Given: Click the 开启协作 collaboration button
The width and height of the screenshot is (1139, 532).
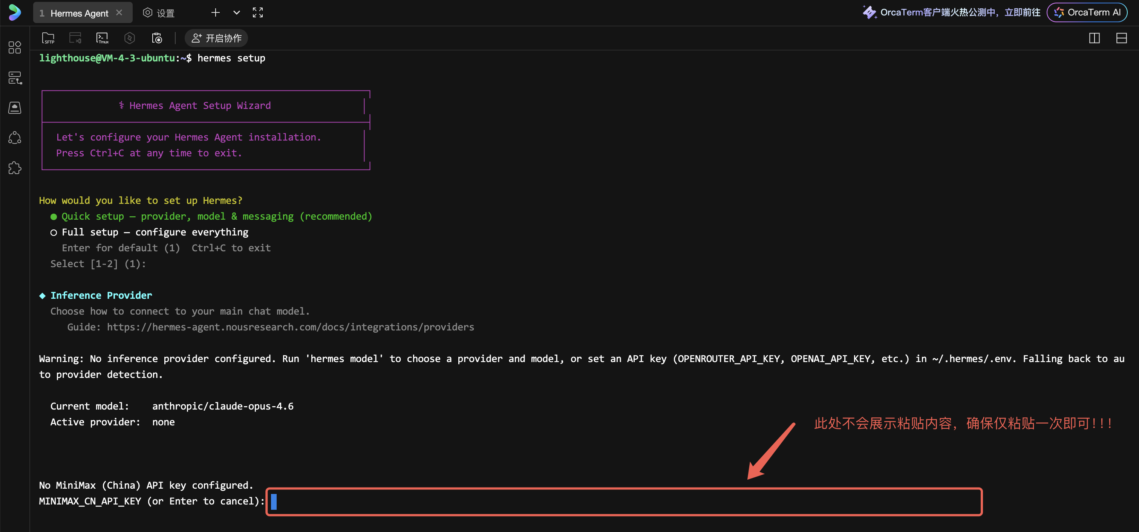Looking at the screenshot, I should (216, 38).
